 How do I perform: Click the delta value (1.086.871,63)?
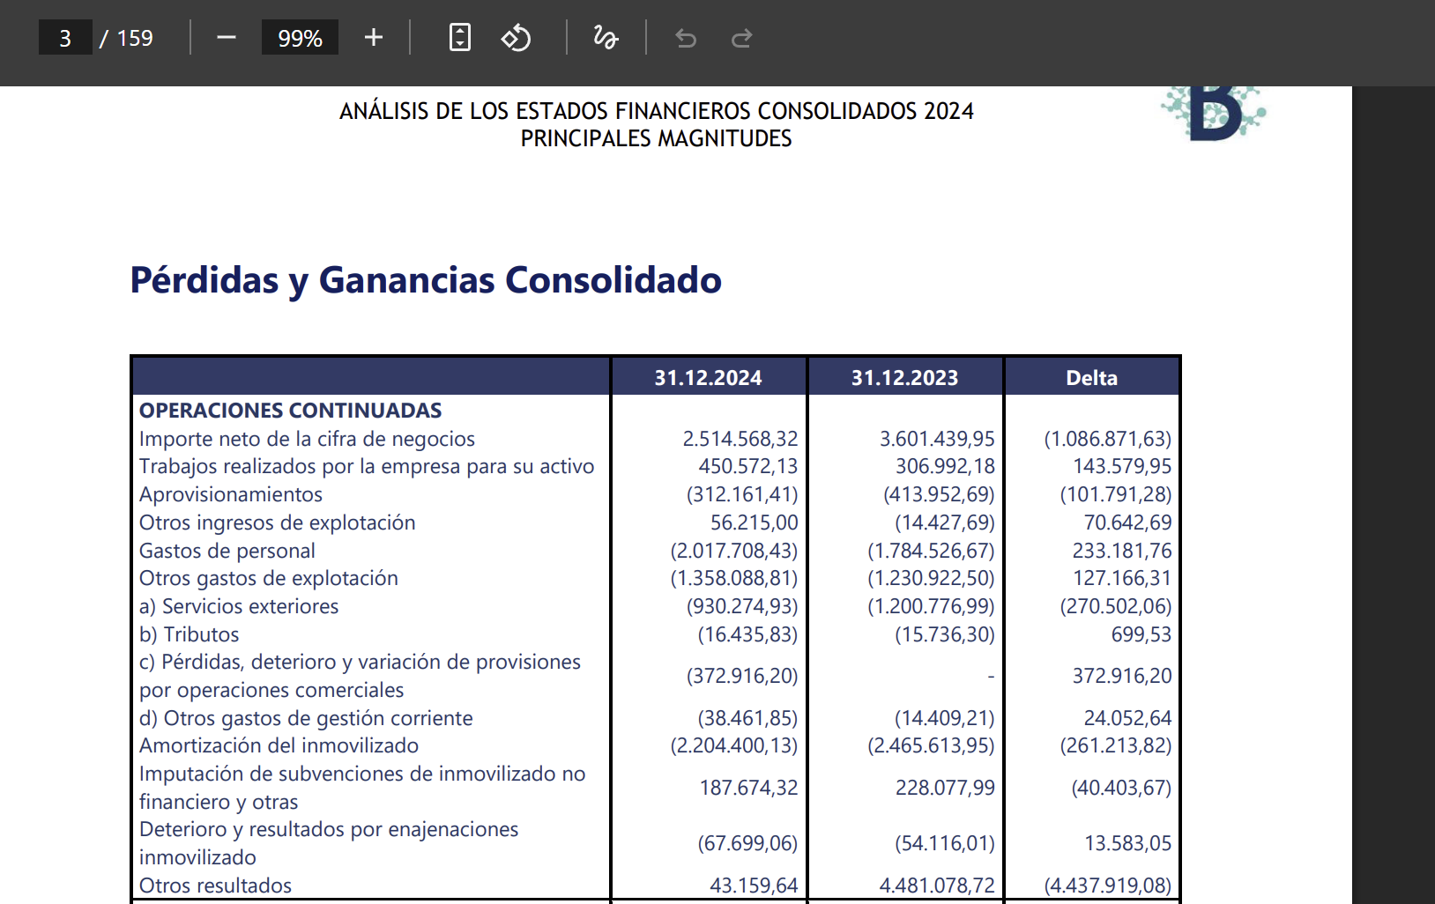click(1108, 439)
